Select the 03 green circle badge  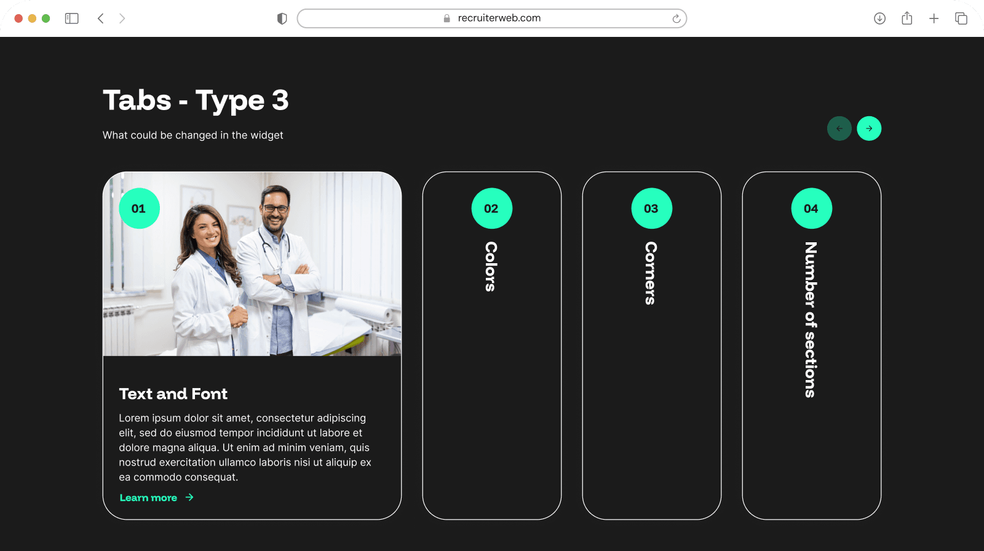point(651,208)
